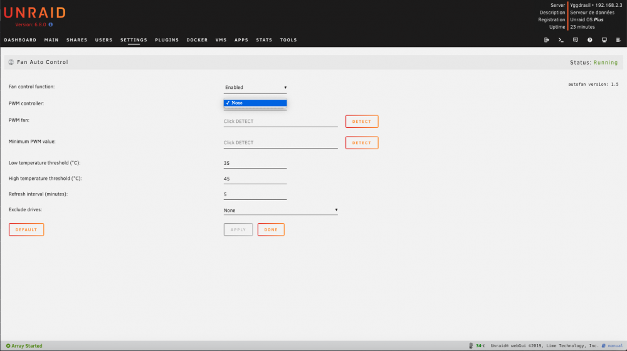Click the blue version info icon
This screenshot has height=351, width=627.
point(50,25)
